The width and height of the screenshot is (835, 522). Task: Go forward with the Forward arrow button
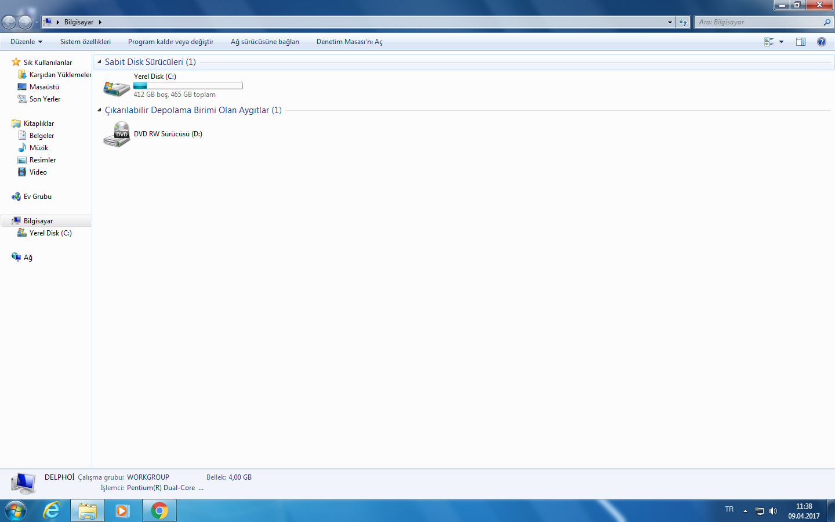tap(25, 22)
